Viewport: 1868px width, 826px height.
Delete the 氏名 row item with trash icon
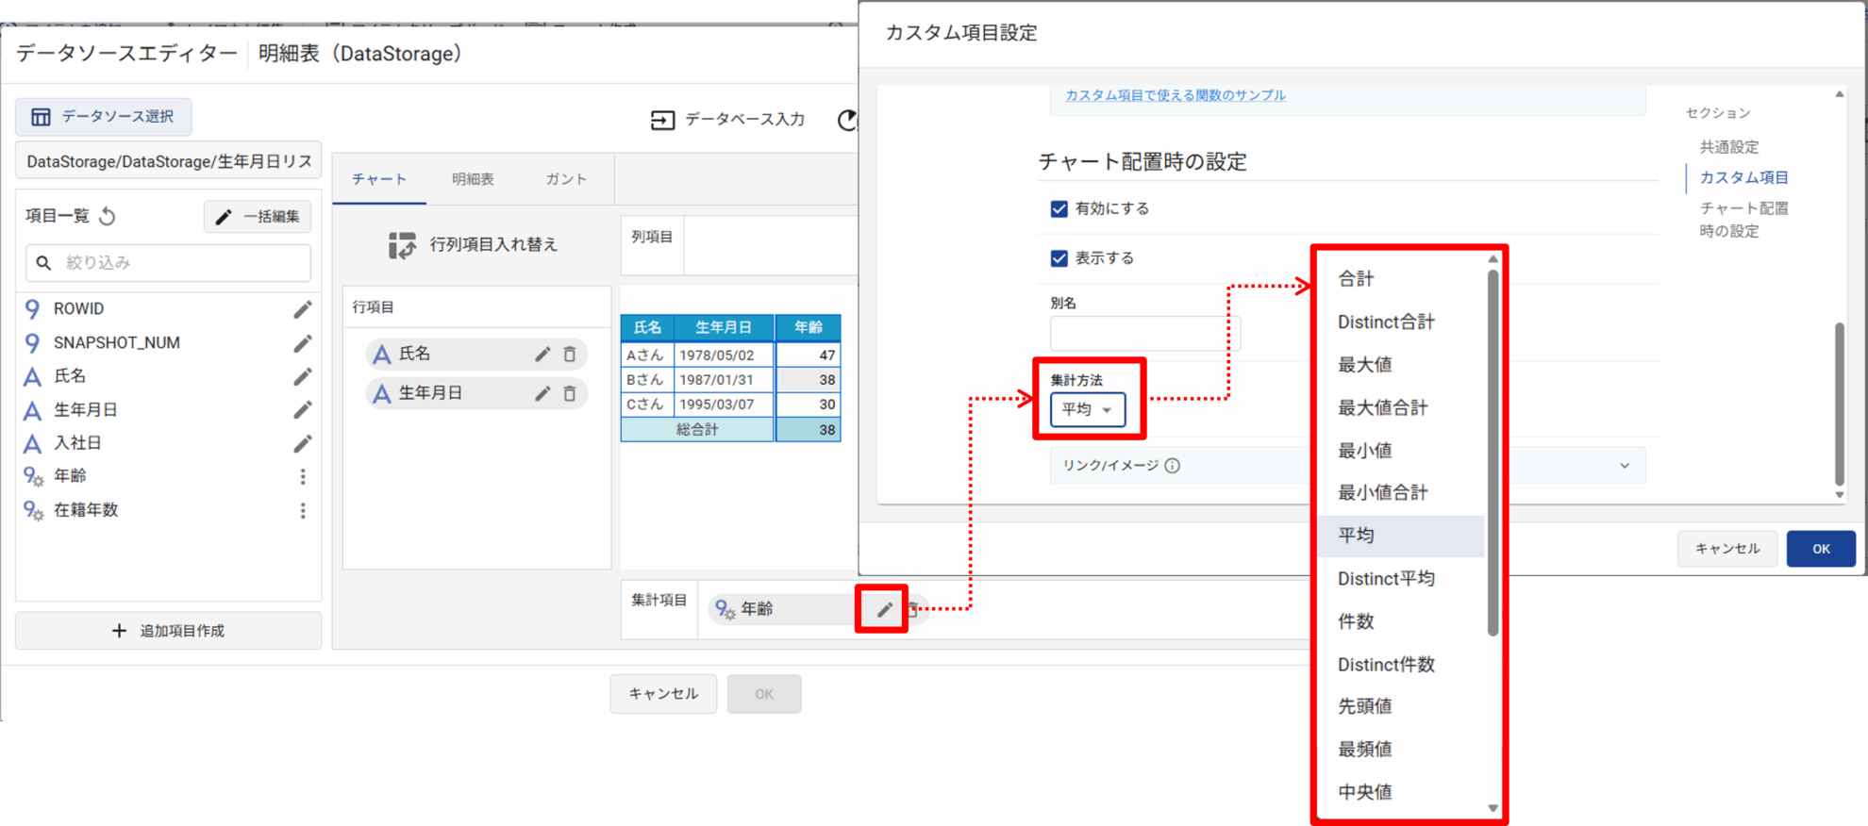coord(570,355)
